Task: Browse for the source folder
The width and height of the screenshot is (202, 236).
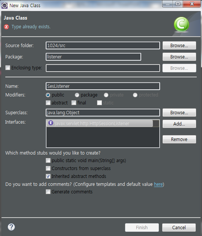Action: click(179, 46)
